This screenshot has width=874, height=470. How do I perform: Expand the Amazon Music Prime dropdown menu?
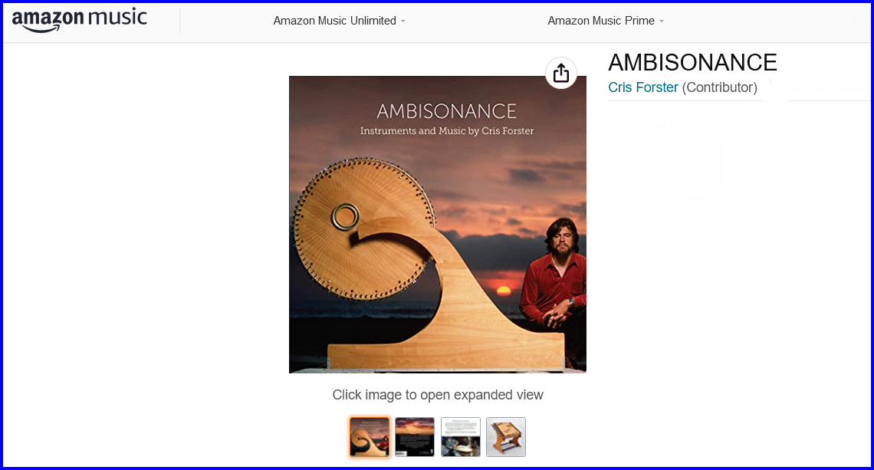[x=606, y=21]
